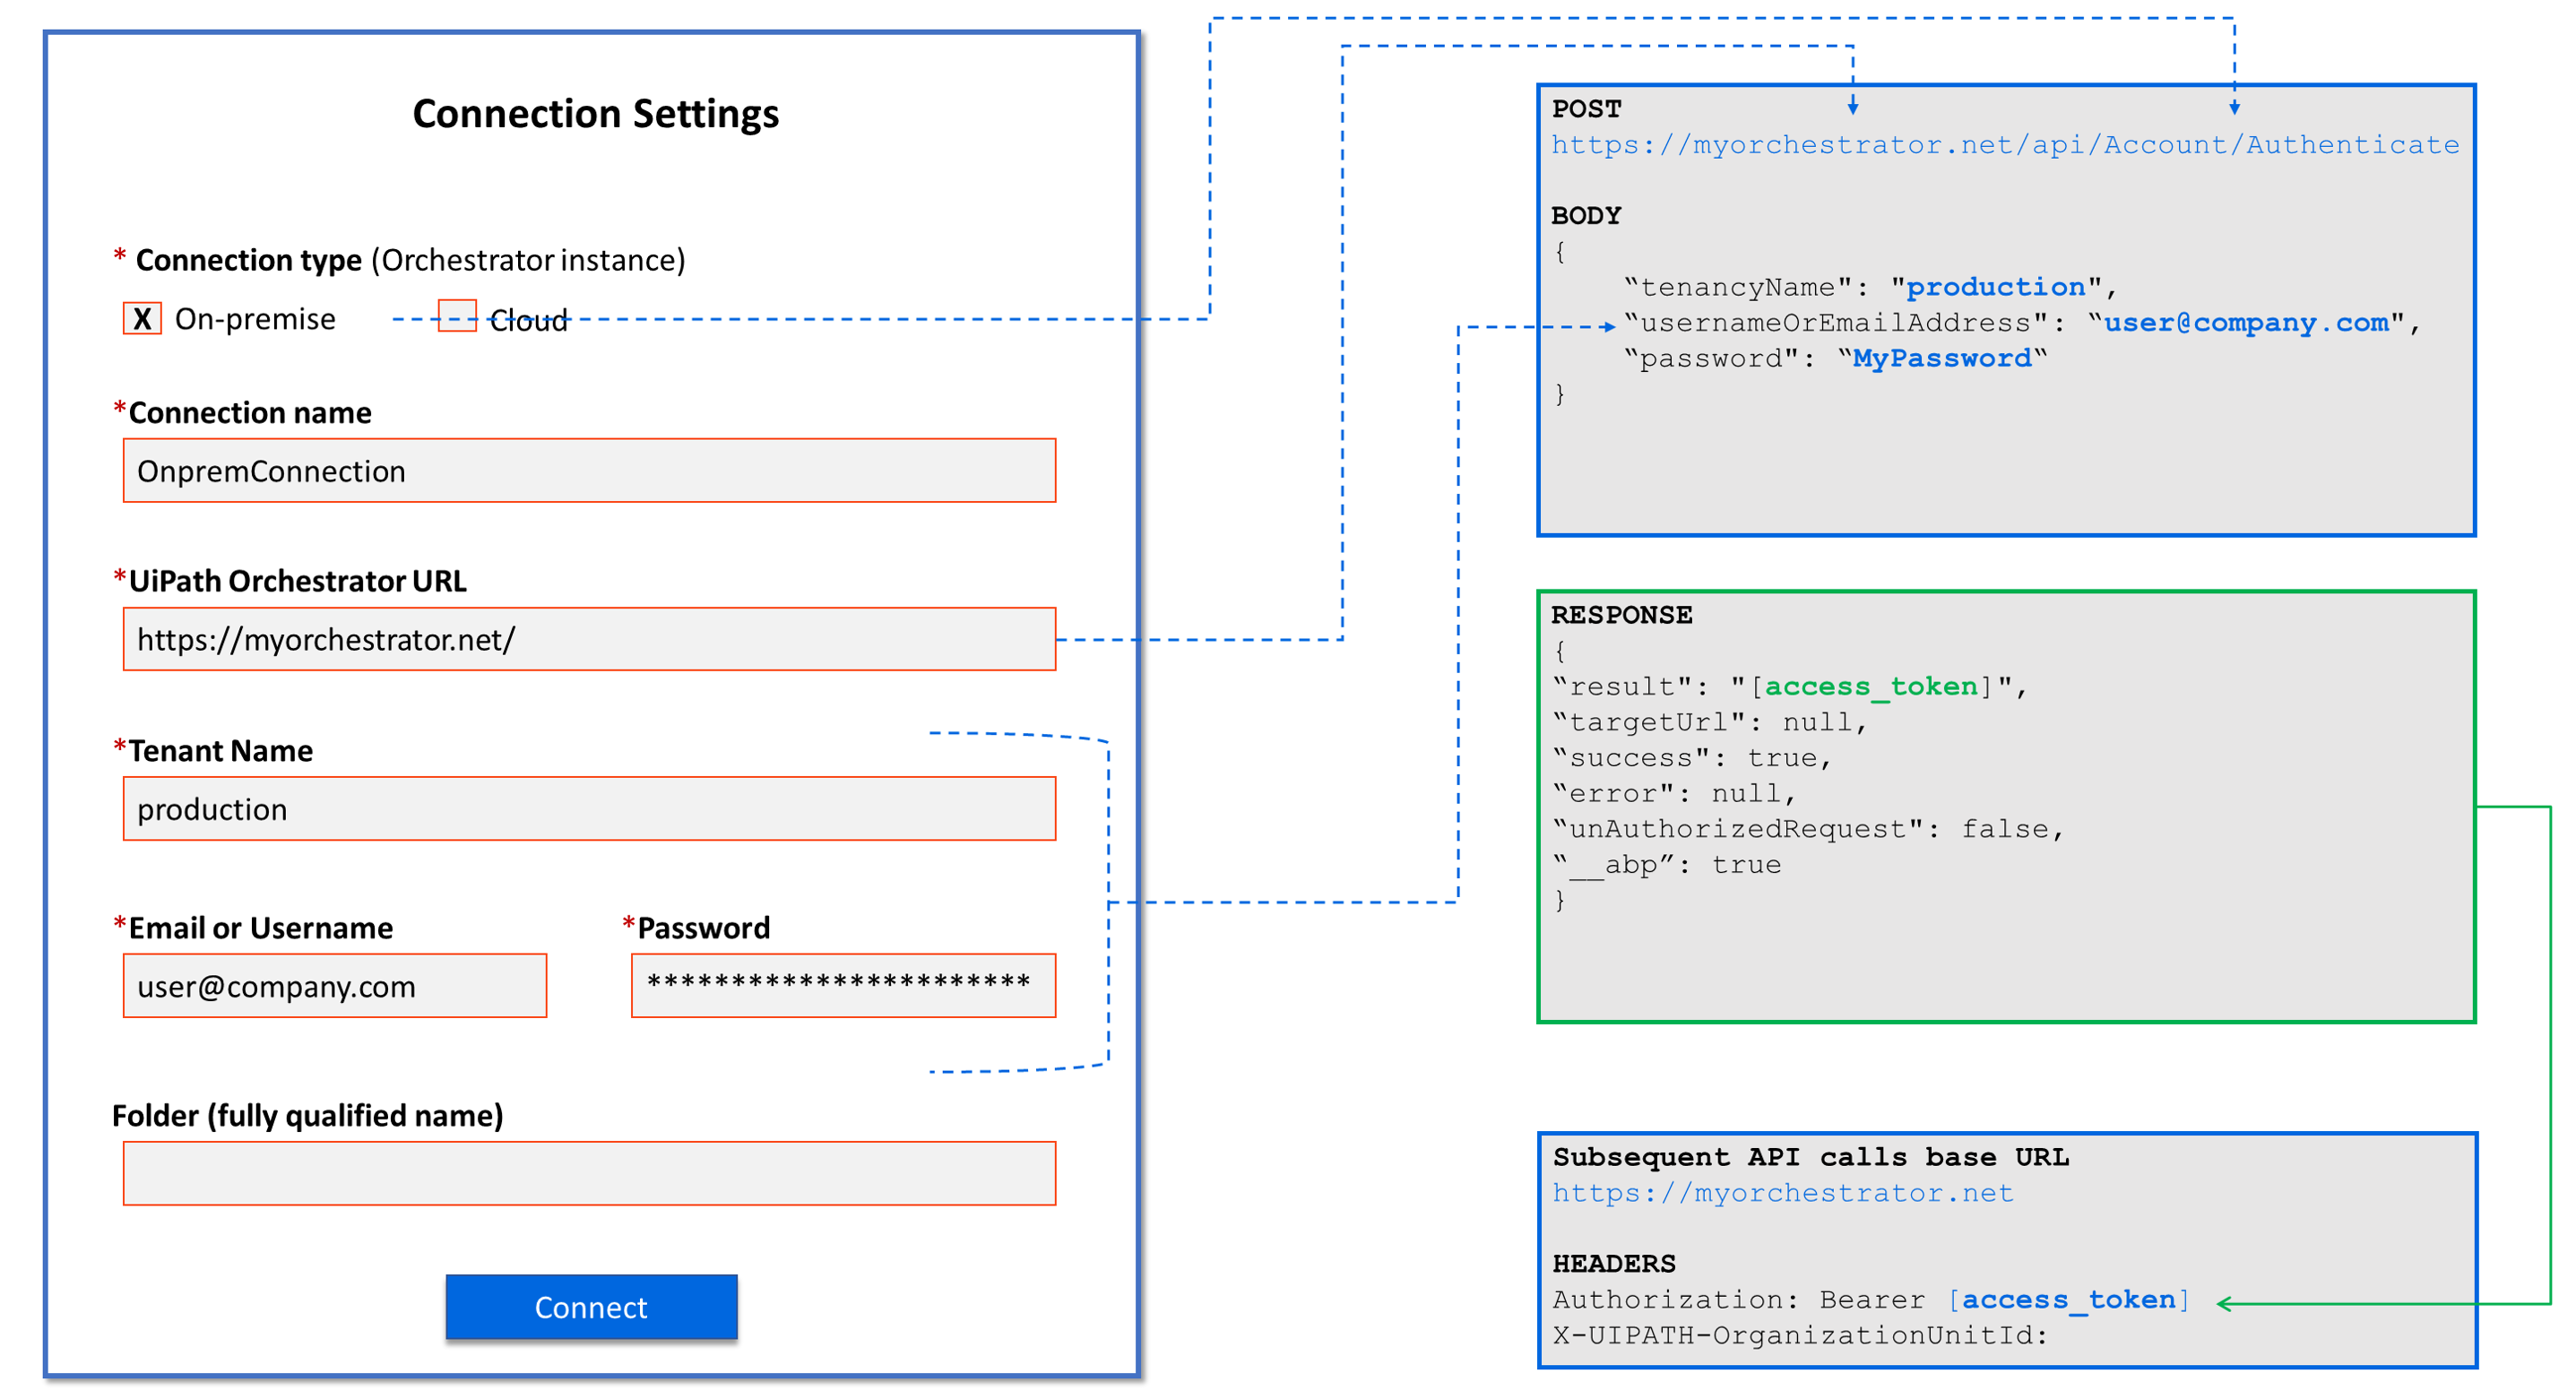Click the production tenancyName value
2576x1399 pixels.
click(1995, 288)
